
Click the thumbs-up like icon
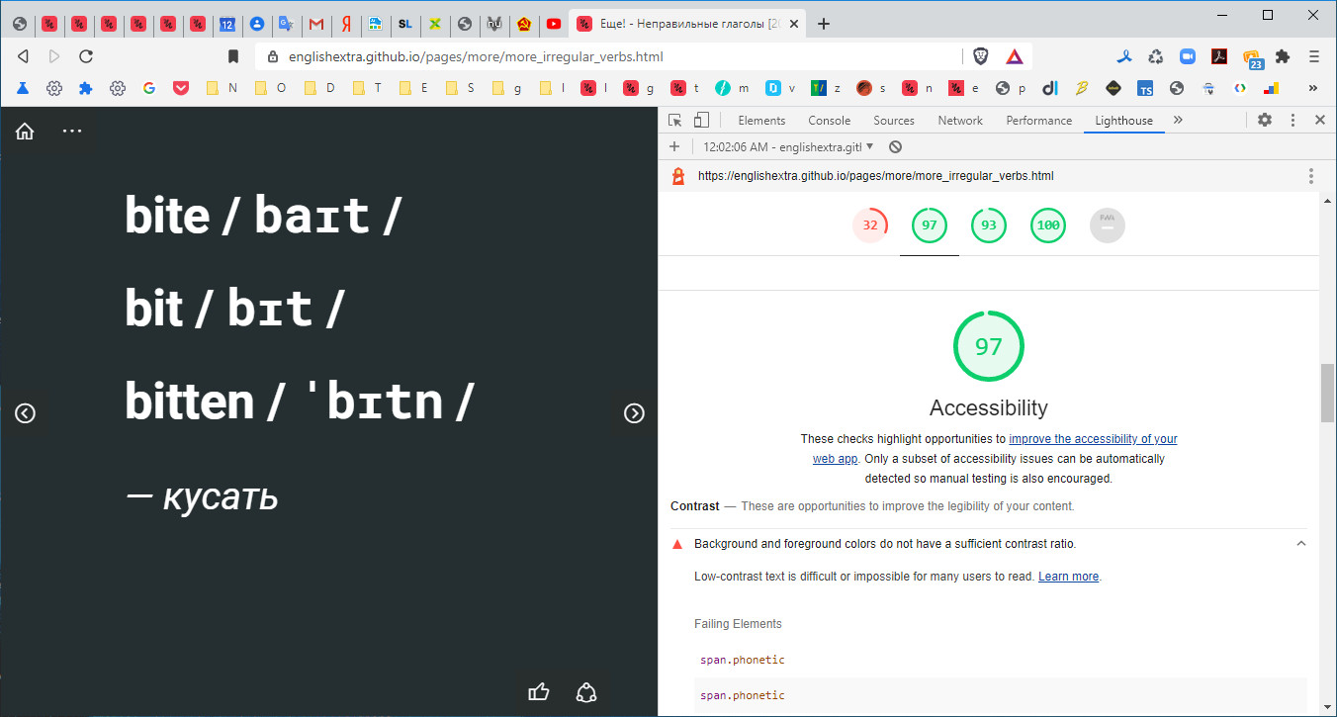[x=539, y=692]
